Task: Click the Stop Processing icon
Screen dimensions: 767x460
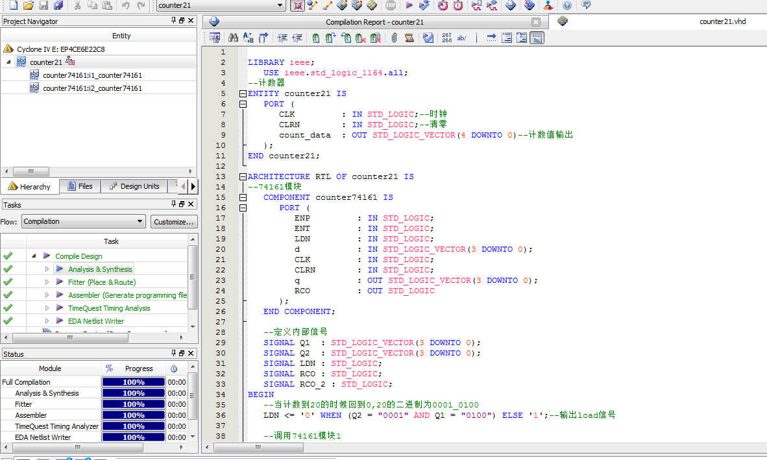Action: [x=390, y=5]
